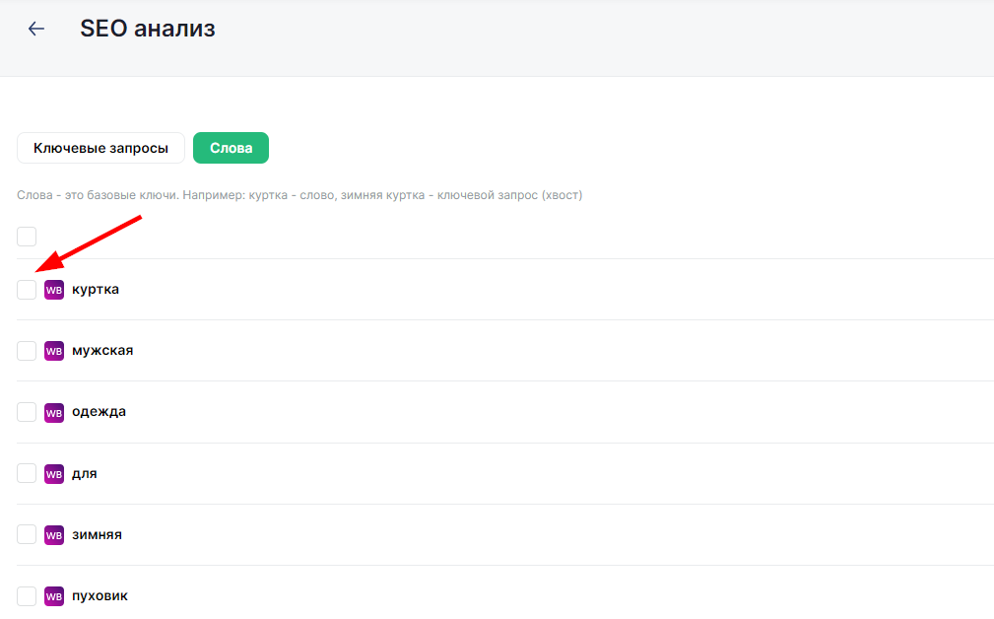Click the WB icon beside зимняя

(x=54, y=534)
